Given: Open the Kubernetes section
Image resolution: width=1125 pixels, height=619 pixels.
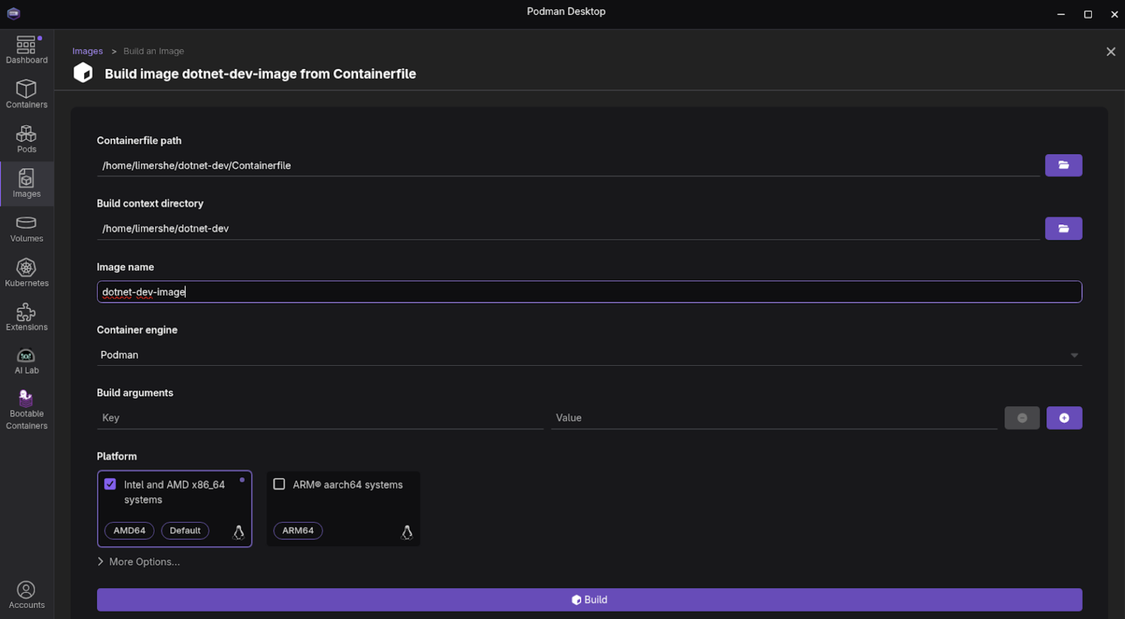Looking at the screenshot, I should 26,273.
